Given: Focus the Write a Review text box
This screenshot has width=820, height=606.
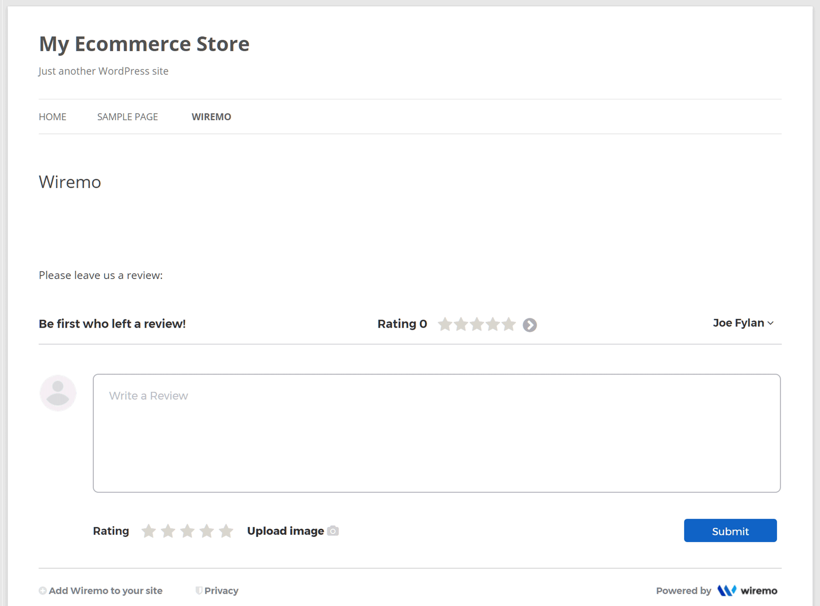Looking at the screenshot, I should tap(436, 433).
